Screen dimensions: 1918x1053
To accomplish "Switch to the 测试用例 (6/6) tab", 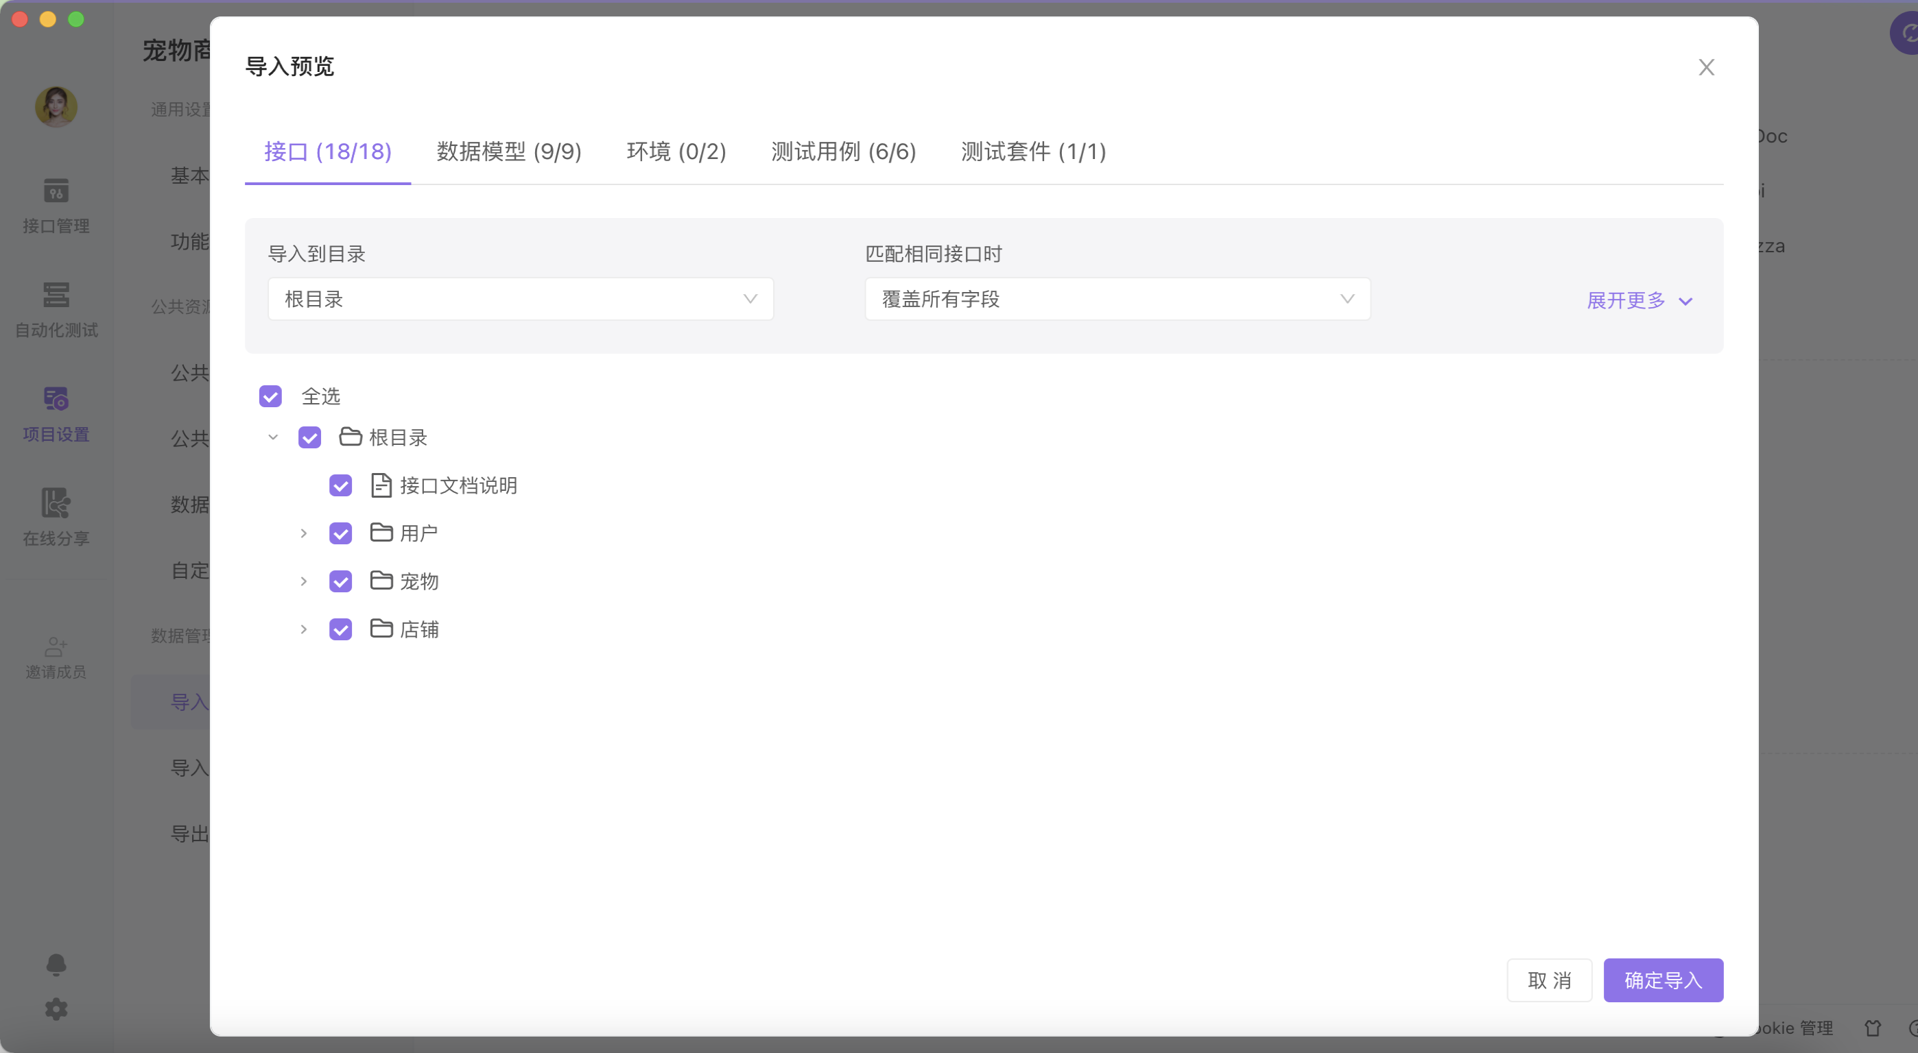I will tap(844, 152).
